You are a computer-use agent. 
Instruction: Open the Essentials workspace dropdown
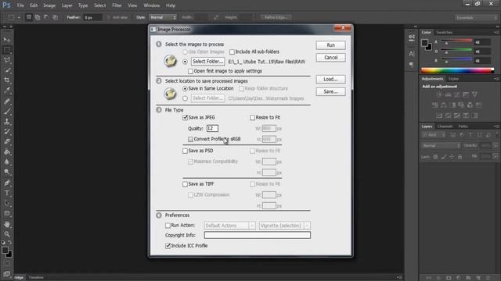tap(476, 17)
